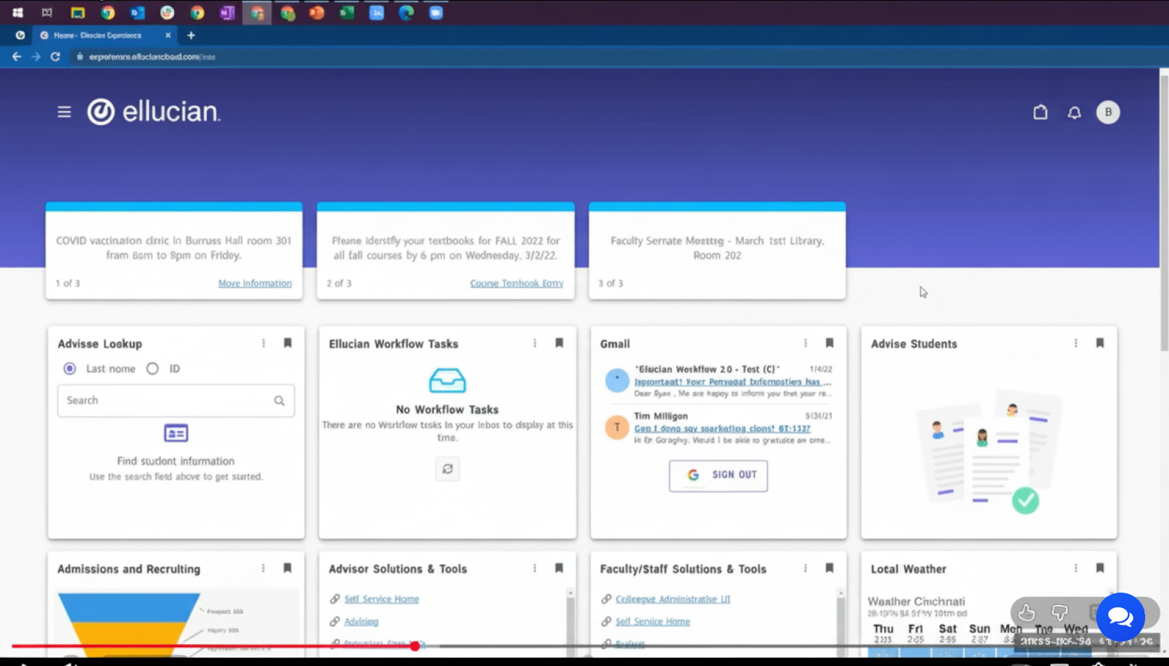Toggle bookmark on Admissions and Recruiting card
Viewport: 1169px width, 666px height.
[x=288, y=568]
